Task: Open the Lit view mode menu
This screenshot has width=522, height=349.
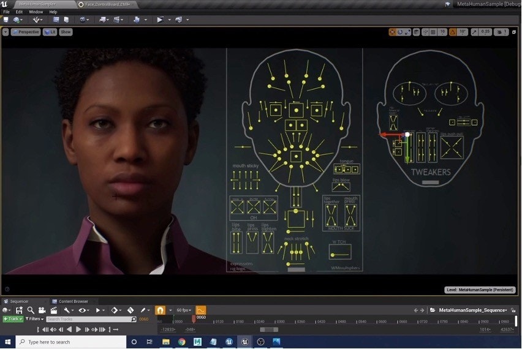Action: tap(50, 32)
